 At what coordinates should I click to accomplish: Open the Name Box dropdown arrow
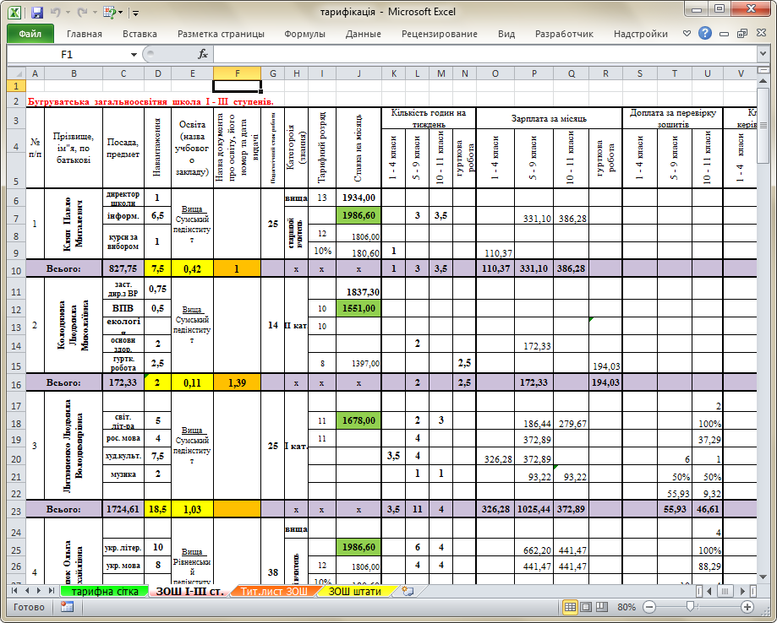pyautogui.click(x=134, y=54)
